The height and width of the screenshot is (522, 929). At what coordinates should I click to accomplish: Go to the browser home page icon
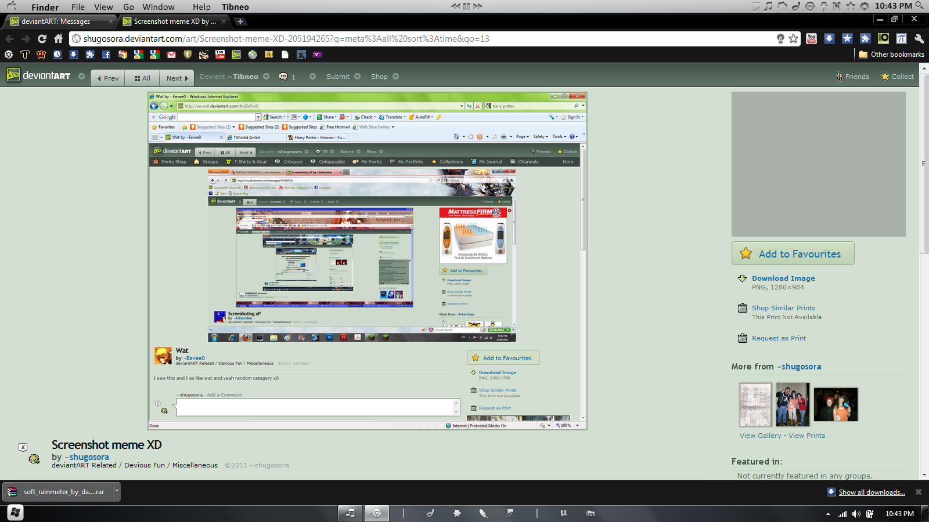(58, 39)
